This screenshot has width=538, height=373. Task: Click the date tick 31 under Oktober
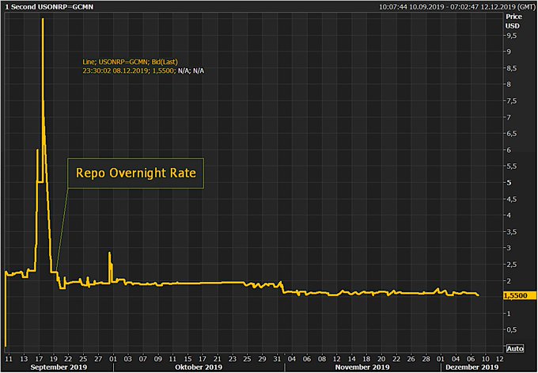click(x=275, y=357)
